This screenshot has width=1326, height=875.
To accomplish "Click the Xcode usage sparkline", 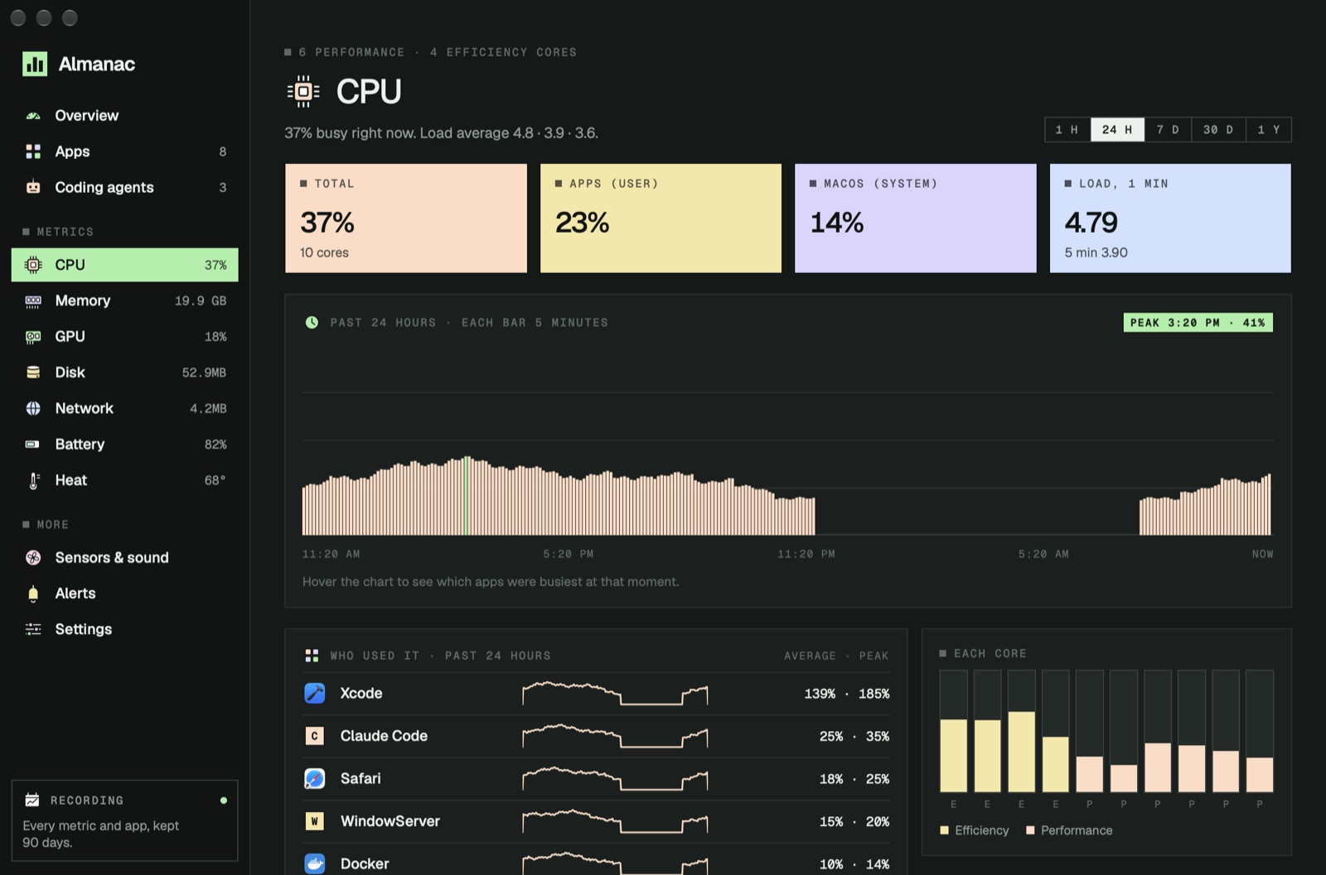I will pyautogui.click(x=615, y=693).
